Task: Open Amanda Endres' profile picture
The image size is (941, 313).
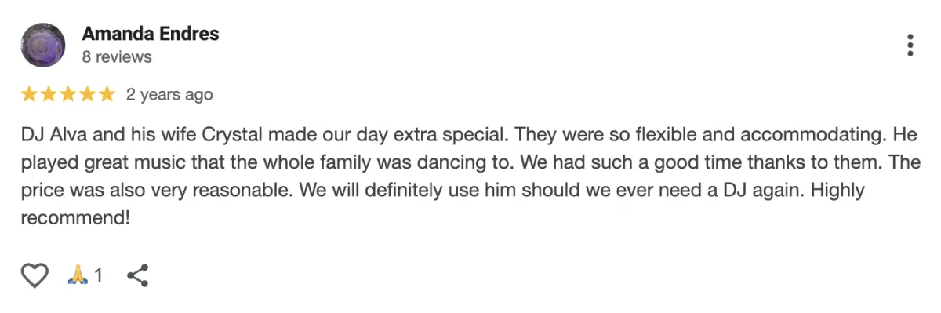Action: 42,44
